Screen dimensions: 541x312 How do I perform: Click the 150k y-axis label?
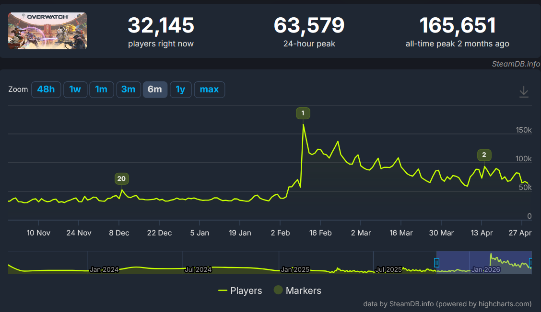point(523,130)
